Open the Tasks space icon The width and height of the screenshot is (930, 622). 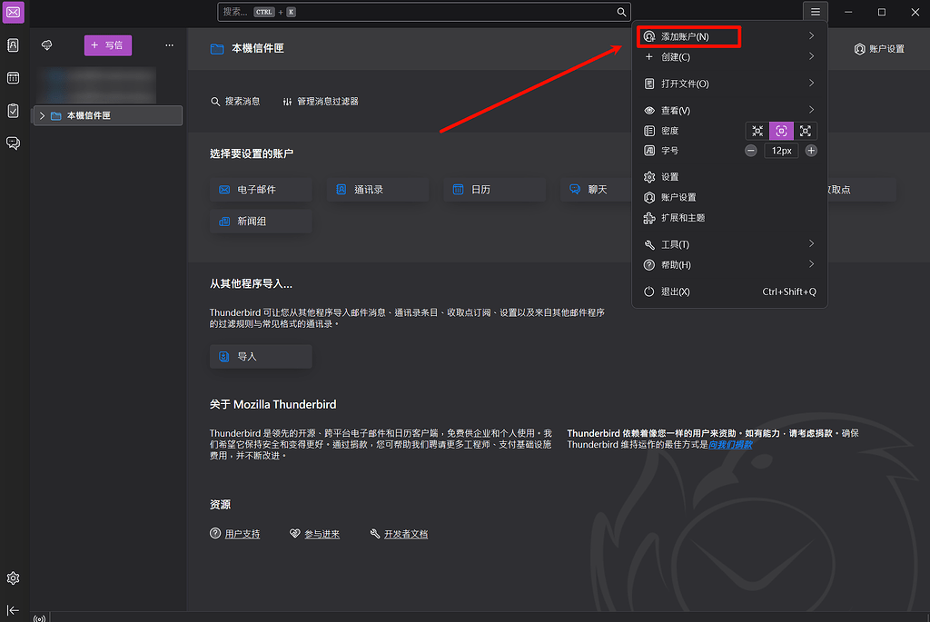[x=13, y=110]
